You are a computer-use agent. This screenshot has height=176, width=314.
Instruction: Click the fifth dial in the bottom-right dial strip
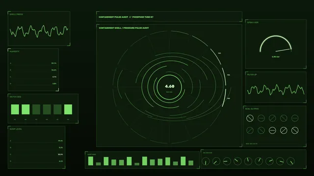[x=248, y=161]
